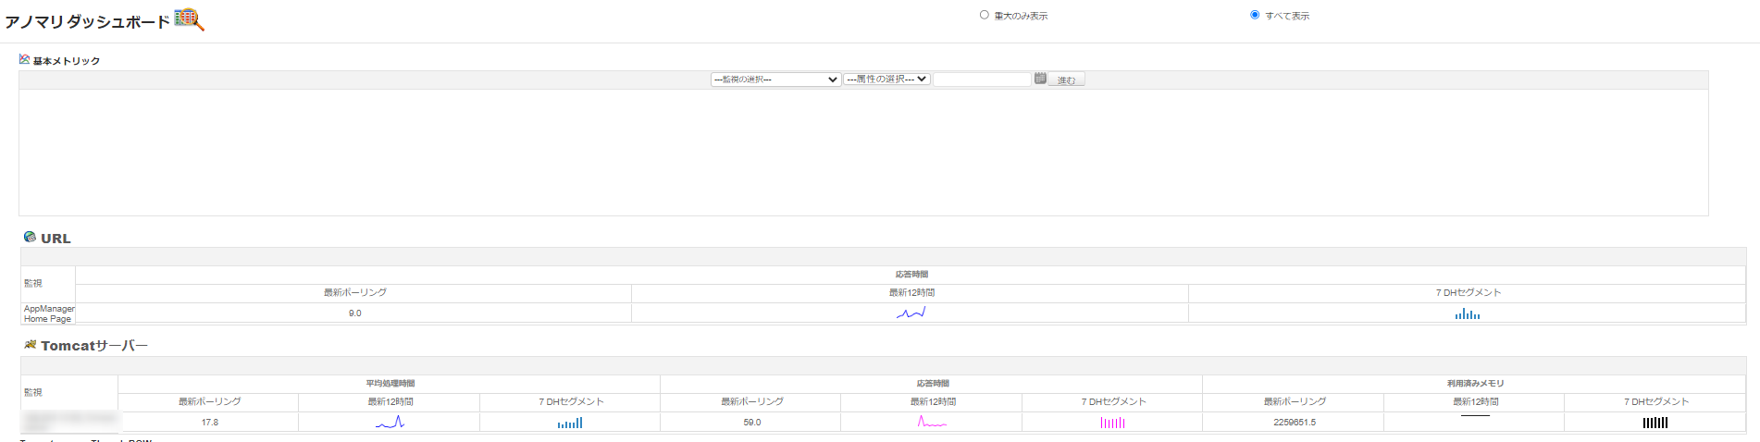
Task: Select 重大のみ表示 radio button
Action: click(985, 15)
